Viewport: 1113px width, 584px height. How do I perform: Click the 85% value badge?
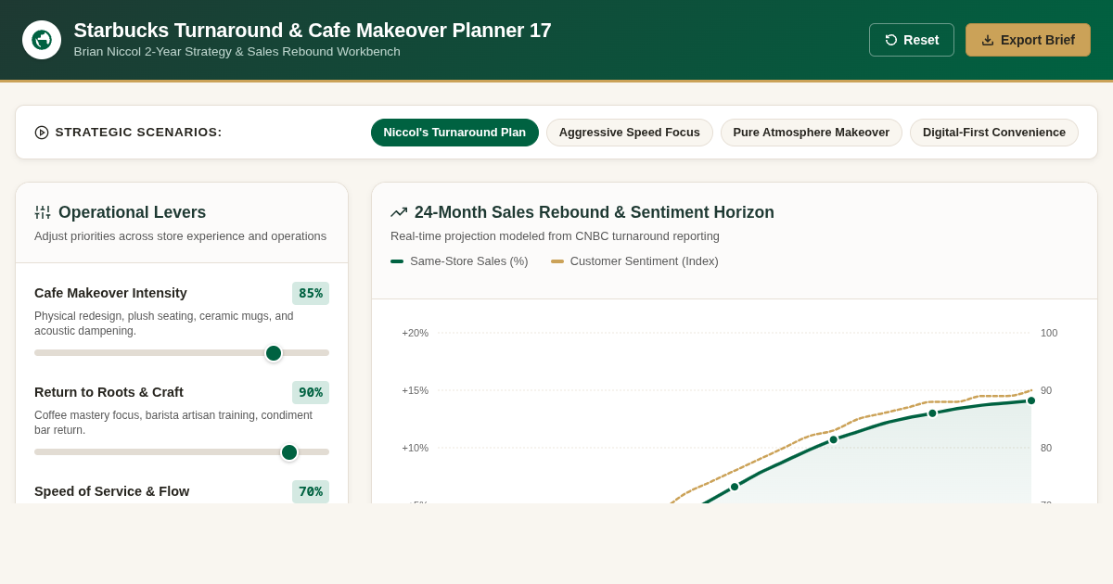(x=311, y=293)
